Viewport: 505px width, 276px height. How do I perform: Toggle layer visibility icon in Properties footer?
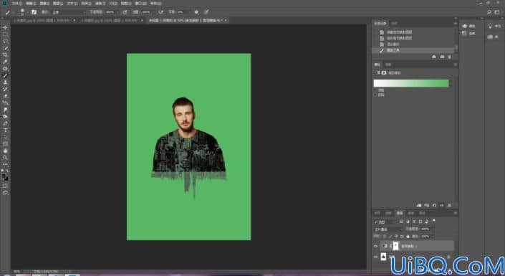tap(442, 205)
